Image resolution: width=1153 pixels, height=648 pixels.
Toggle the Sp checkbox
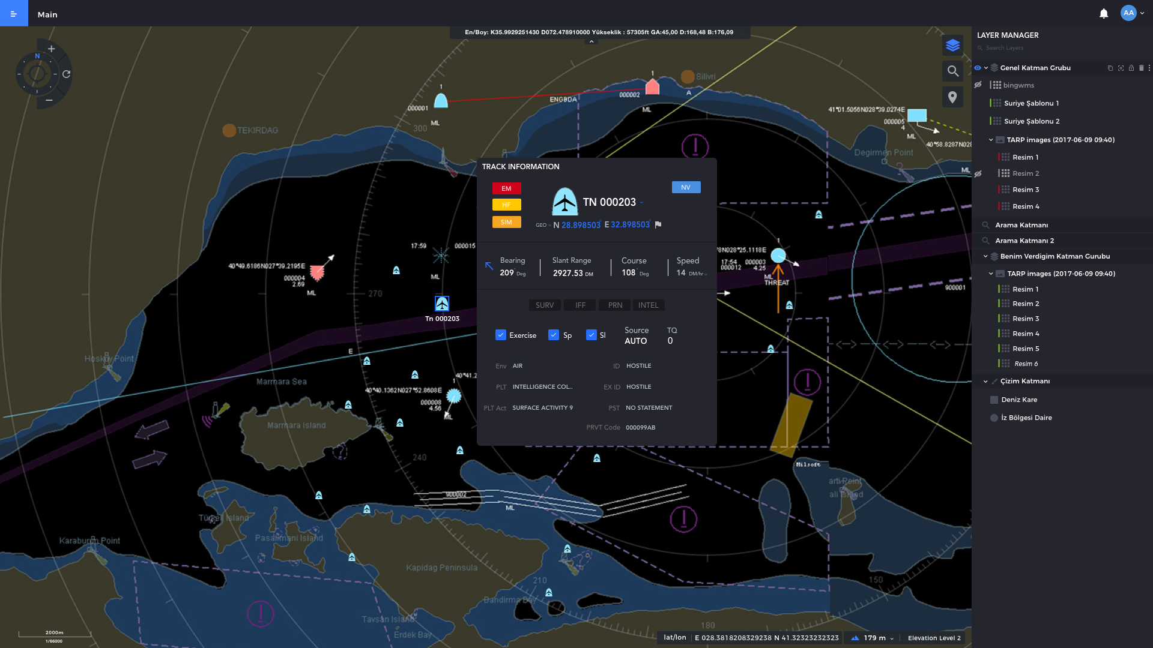coord(554,335)
